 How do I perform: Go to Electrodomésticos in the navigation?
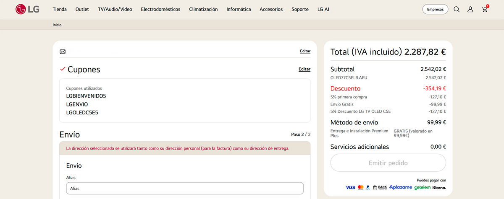(x=160, y=9)
